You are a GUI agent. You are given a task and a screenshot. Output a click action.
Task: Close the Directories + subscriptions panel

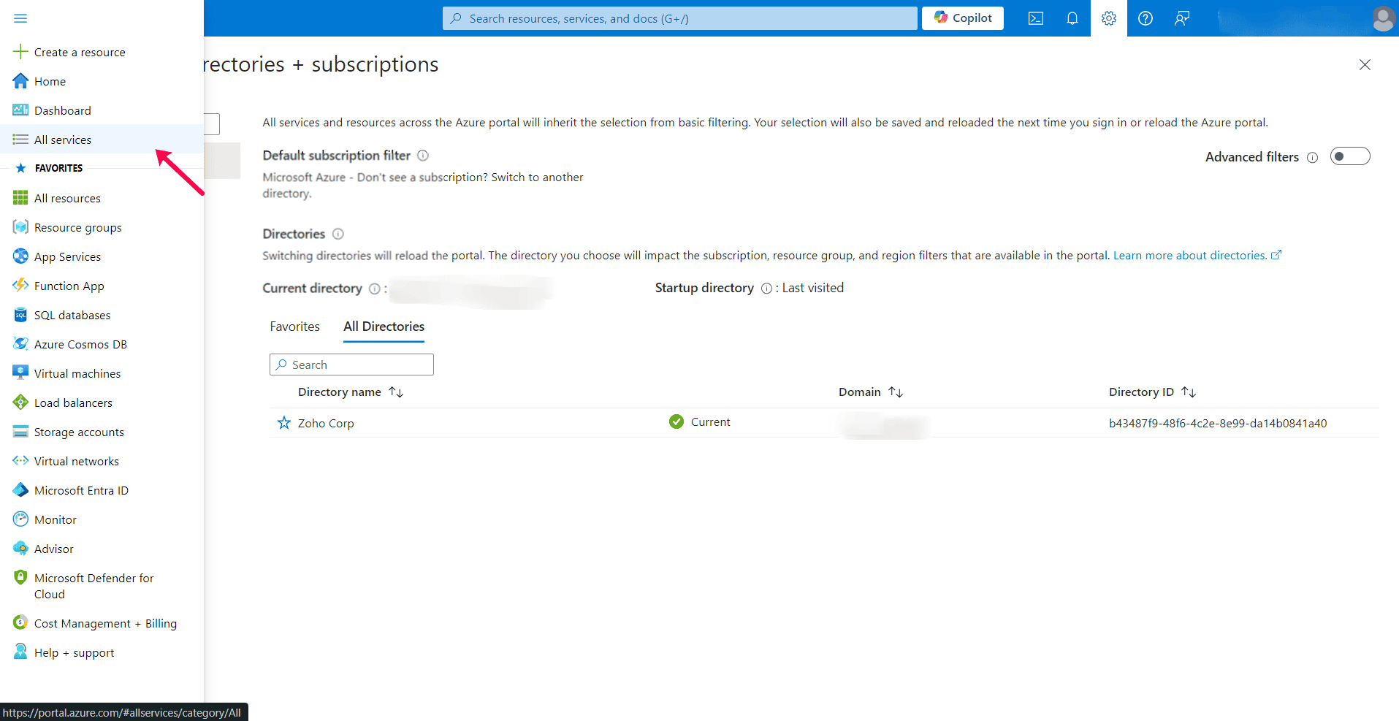coord(1365,65)
